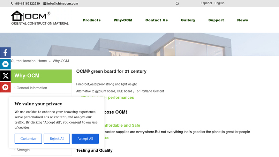The image size is (279, 157).
Task: Click the chevron before Strength
Action: point(15,150)
